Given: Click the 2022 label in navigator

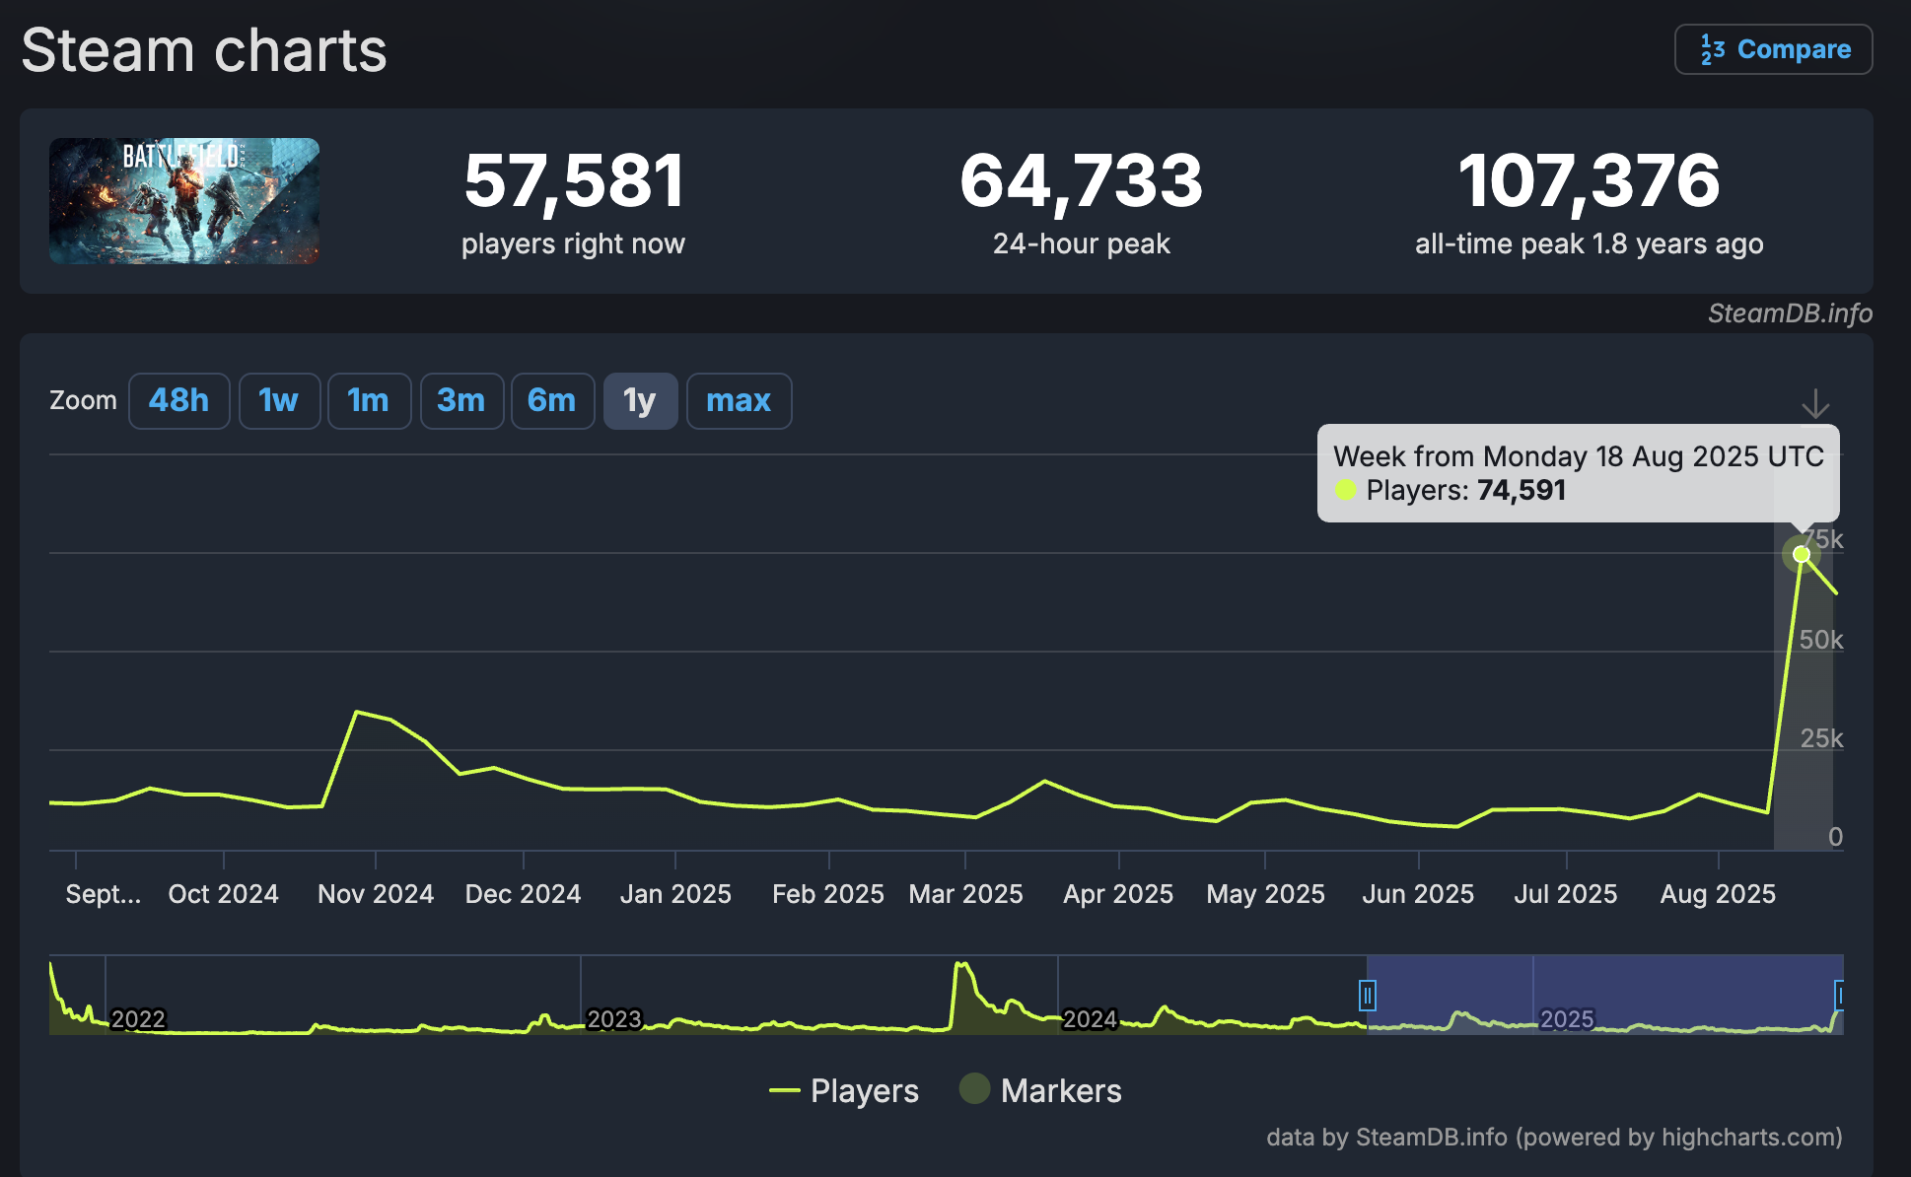Looking at the screenshot, I should [x=138, y=1019].
